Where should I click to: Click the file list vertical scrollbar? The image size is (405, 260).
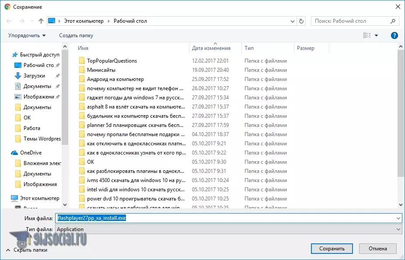401,114
